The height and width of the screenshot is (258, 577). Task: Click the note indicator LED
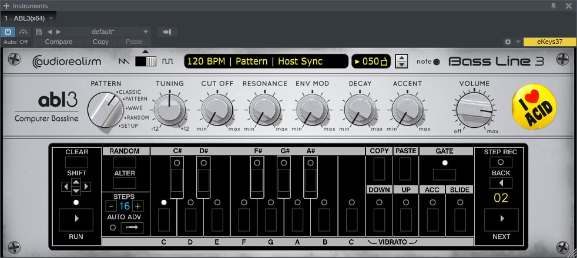437,62
